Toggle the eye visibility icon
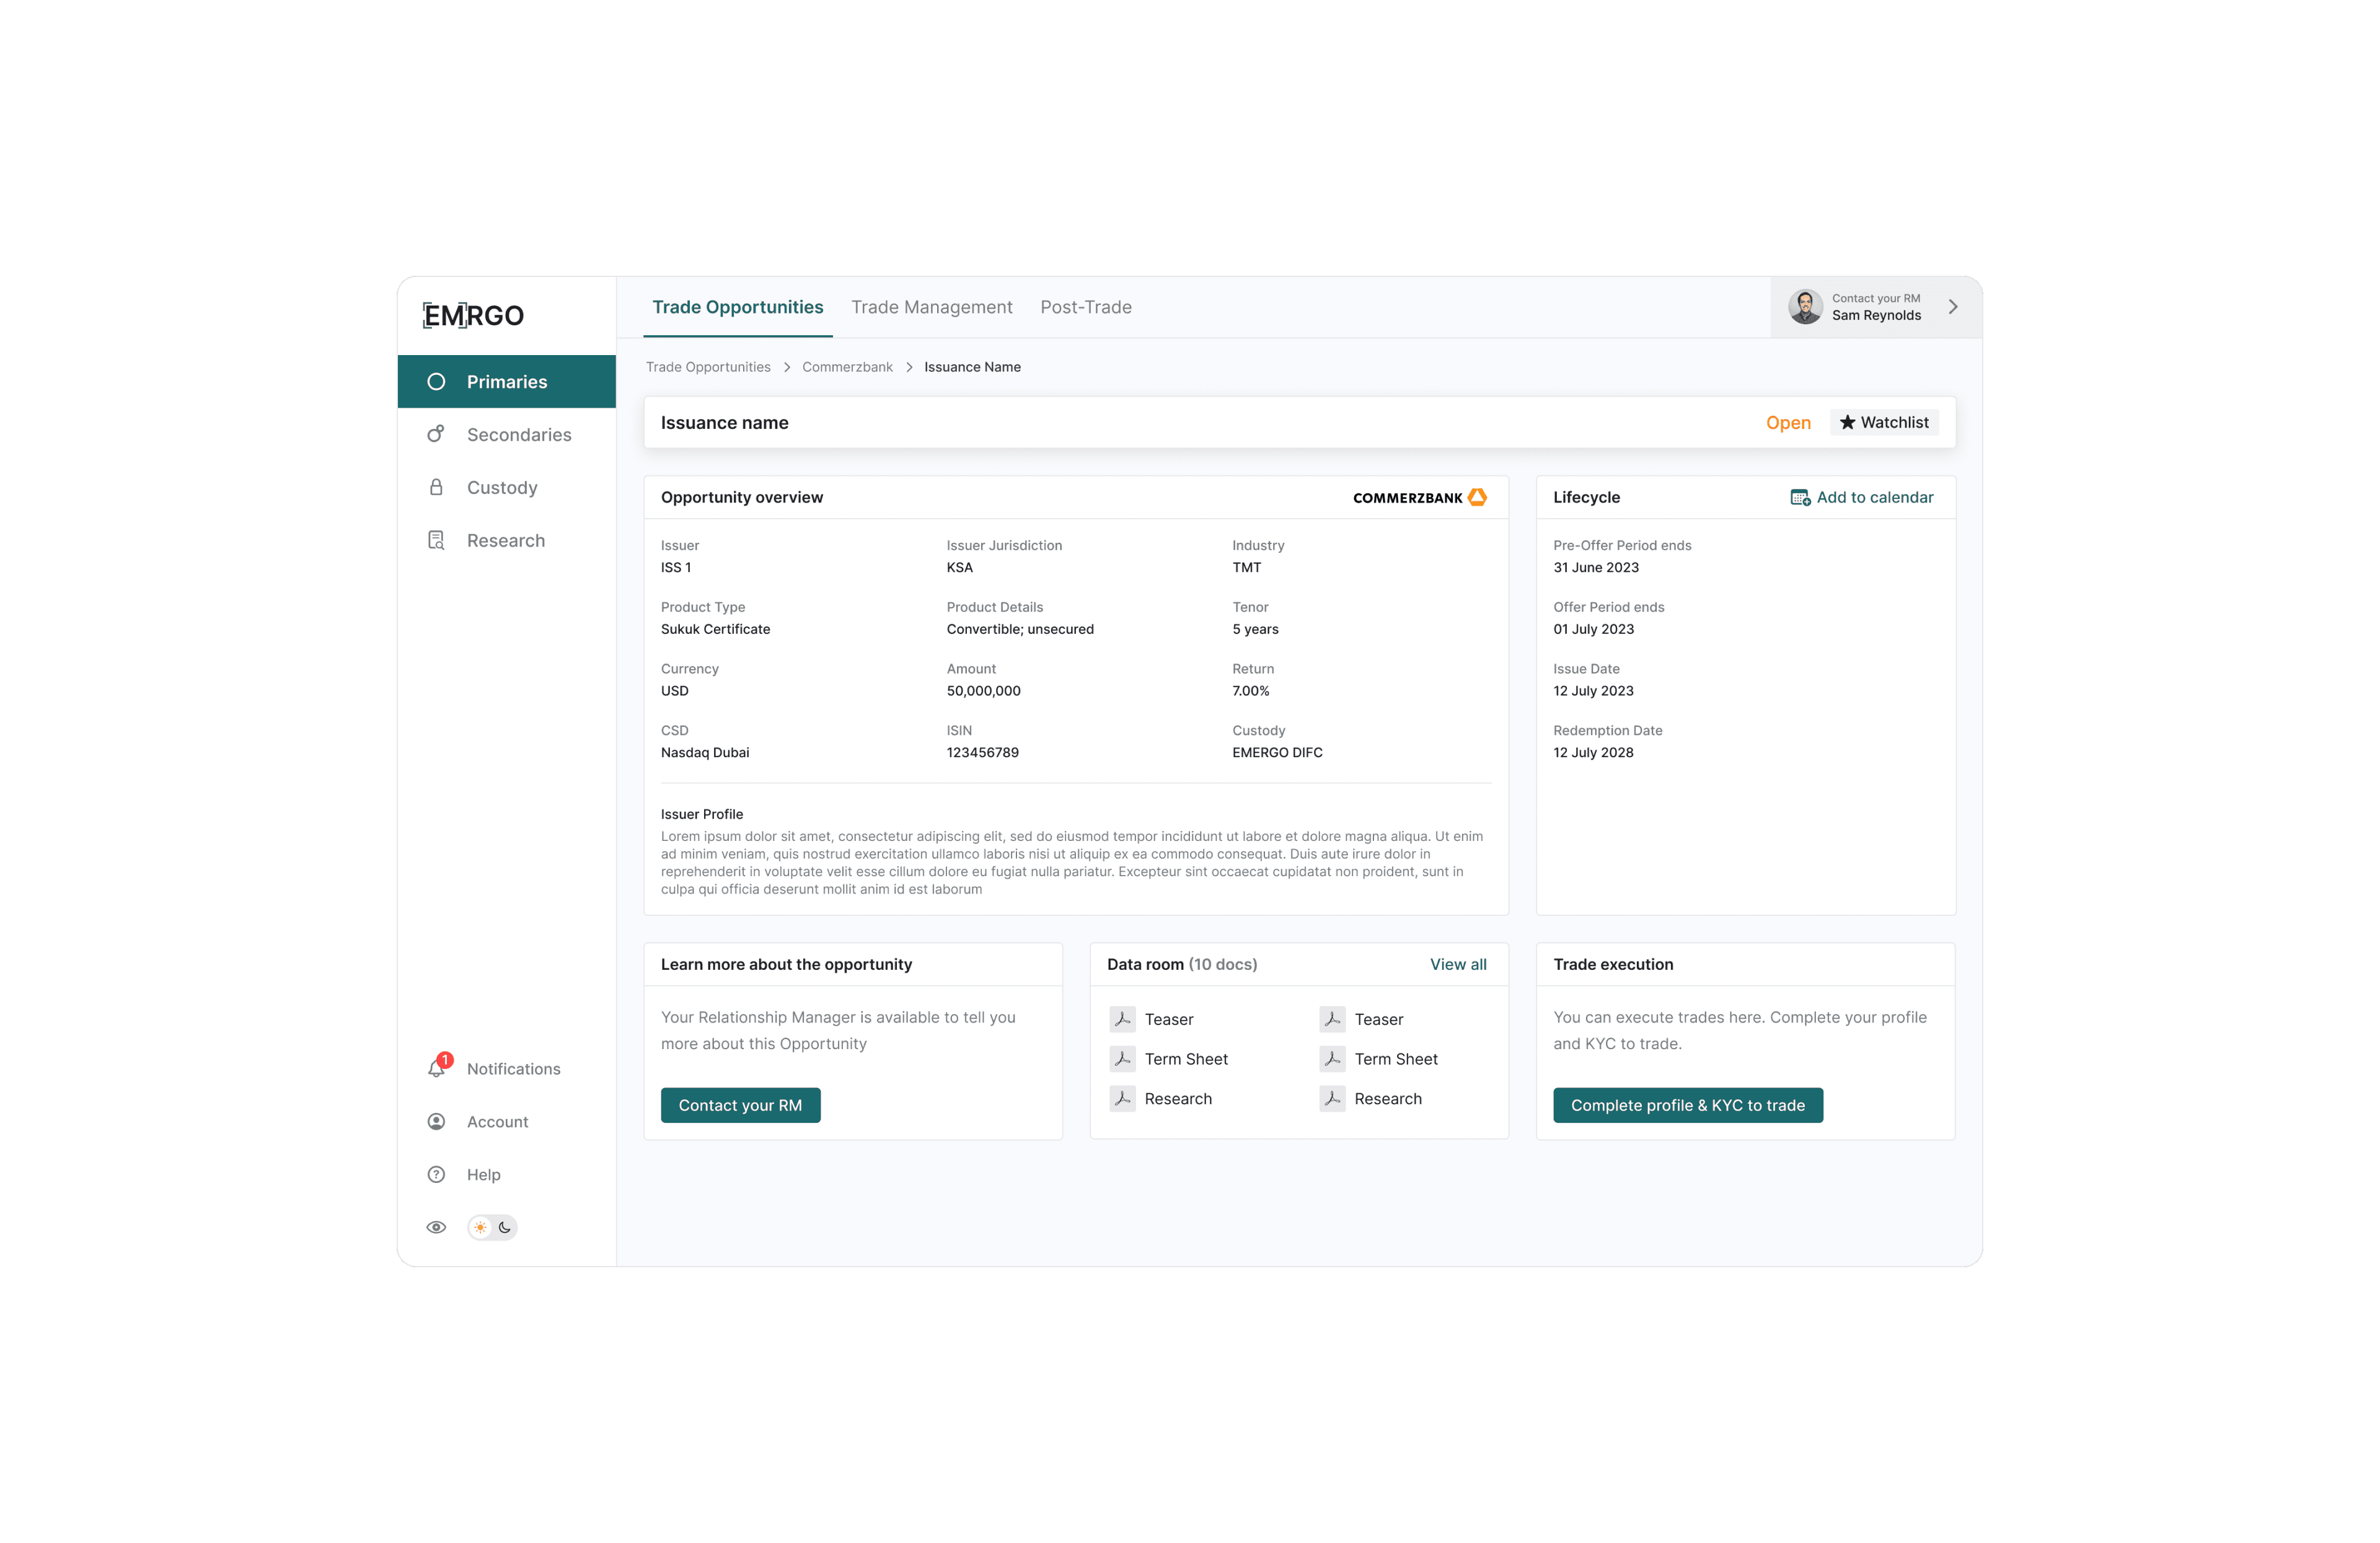Viewport: 2380px width, 1543px height. [436, 1227]
